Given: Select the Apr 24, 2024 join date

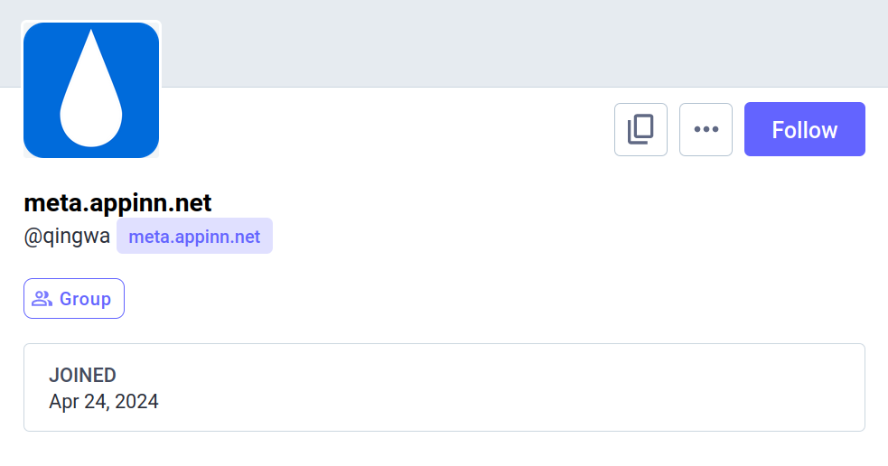Looking at the screenshot, I should [x=104, y=402].
